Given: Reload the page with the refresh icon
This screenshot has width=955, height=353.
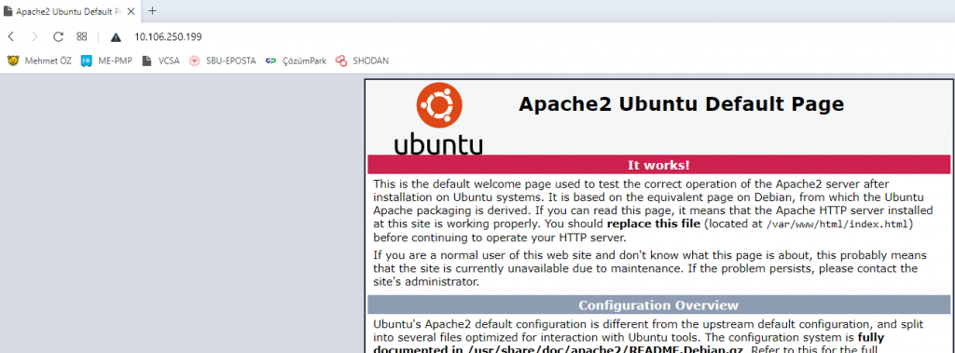Looking at the screenshot, I should [58, 36].
